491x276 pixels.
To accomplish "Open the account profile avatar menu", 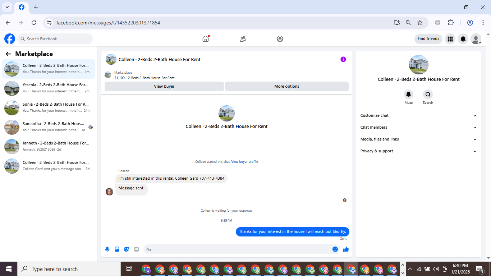I will (476, 39).
